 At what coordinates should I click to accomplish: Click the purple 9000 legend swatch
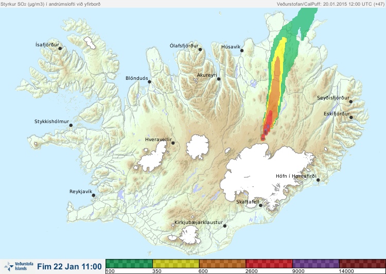pyautogui.click(x=316, y=264)
